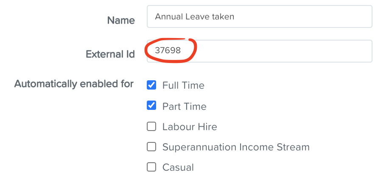Click the Superannuation Income Stream label

[x=236, y=147]
